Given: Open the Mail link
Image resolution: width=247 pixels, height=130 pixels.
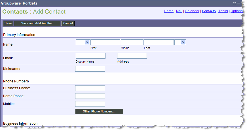Looking at the screenshot, I should tap(179, 11).
